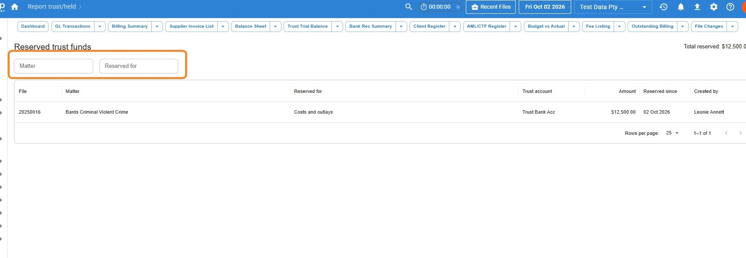Image resolution: width=746 pixels, height=258 pixels.
Task: Open the Test Data Pty company dropdown
Action: [x=613, y=7]
